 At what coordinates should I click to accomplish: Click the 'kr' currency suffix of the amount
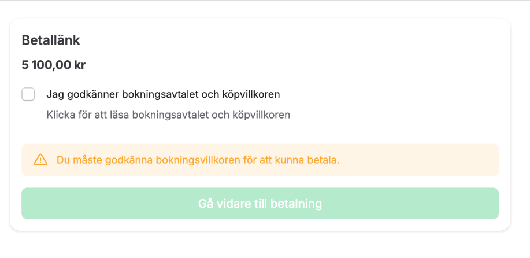point(80,65)
